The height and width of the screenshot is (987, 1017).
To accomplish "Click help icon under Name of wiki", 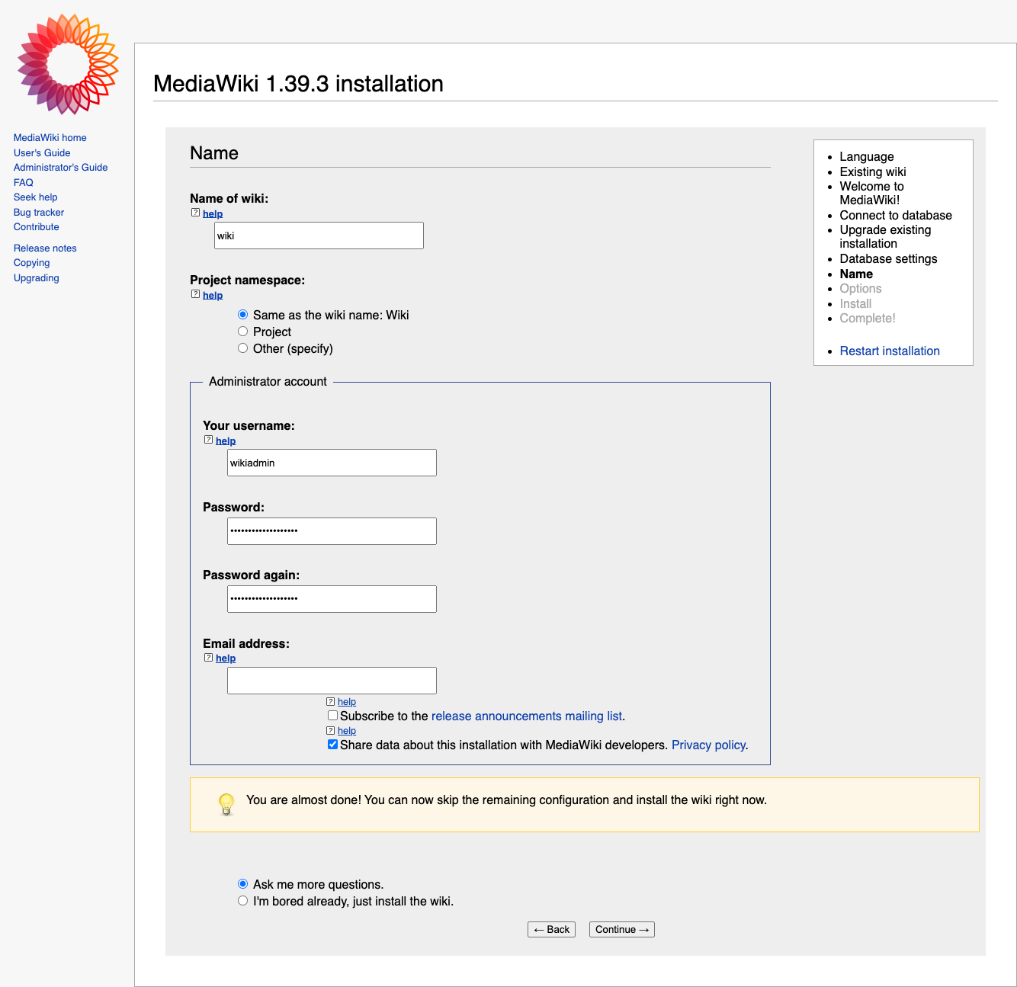I will click(x=196, y=213).
